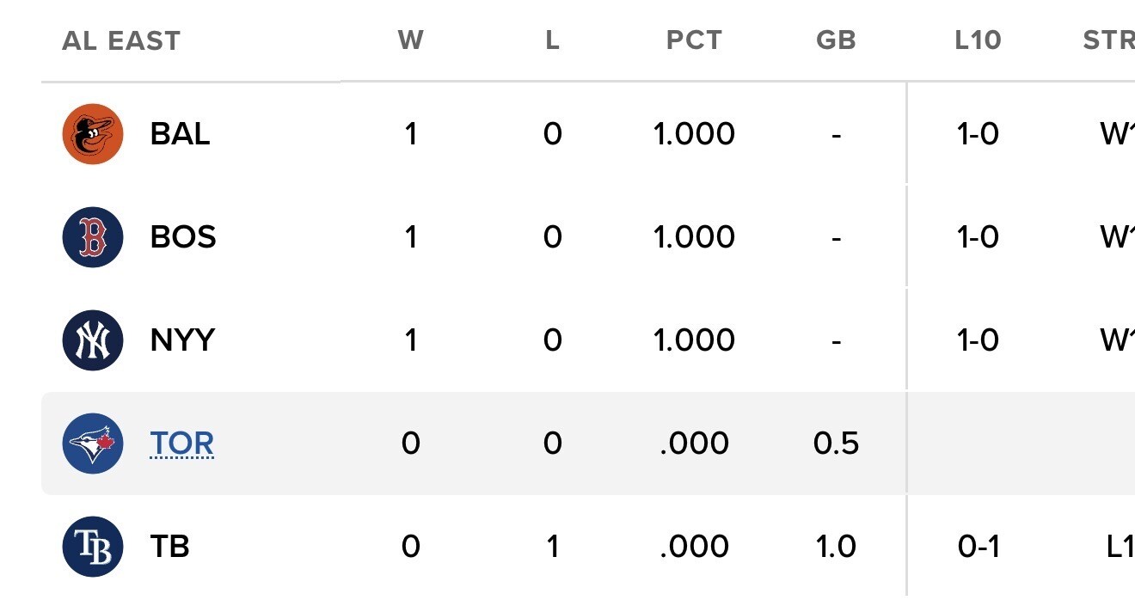Open the TOR team link
This screenshot has width=1135, height=612.
(181, 444)
